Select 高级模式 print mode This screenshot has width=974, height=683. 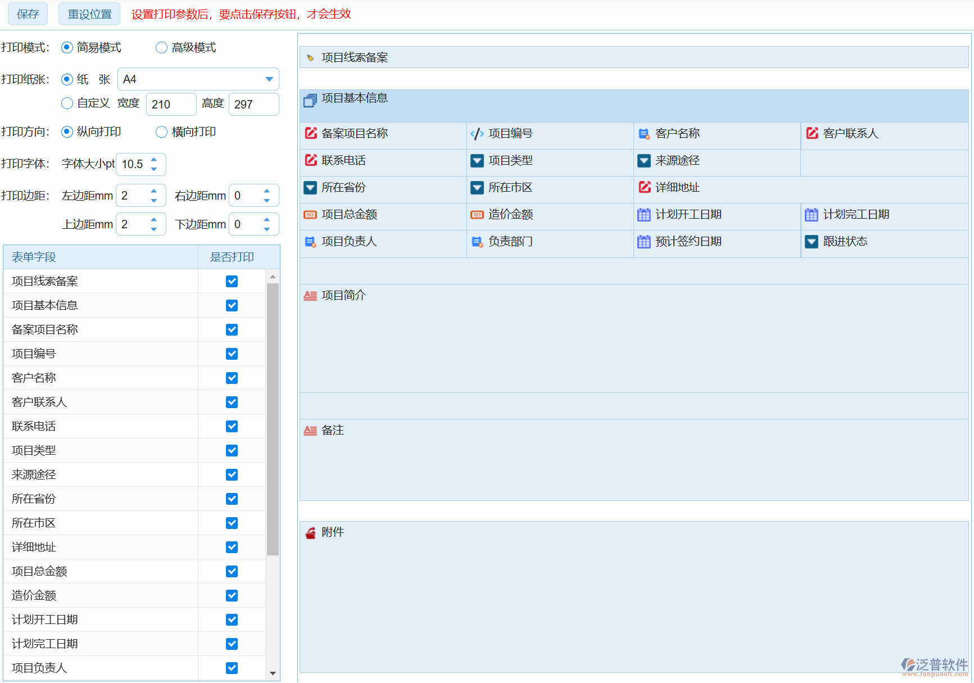coord(162,48)
